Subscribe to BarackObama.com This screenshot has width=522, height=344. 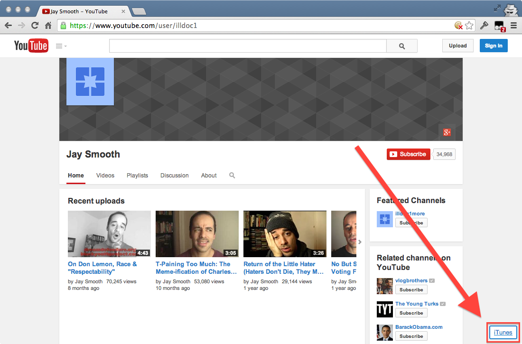tap(411, 336)
